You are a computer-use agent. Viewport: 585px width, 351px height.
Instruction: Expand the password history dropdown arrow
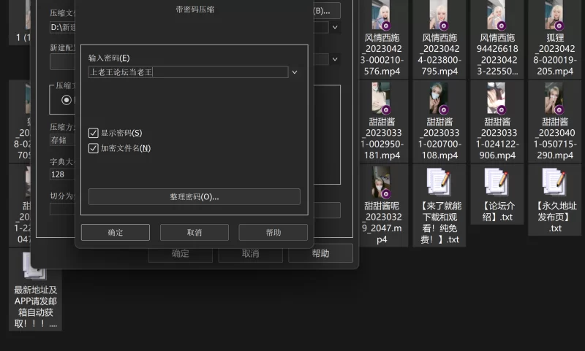click(295, 72)
